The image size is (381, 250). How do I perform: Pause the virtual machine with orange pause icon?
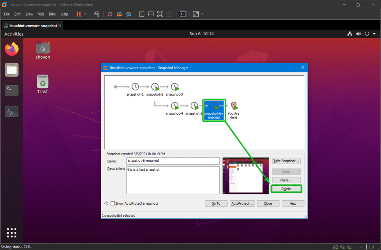[79, 14]
